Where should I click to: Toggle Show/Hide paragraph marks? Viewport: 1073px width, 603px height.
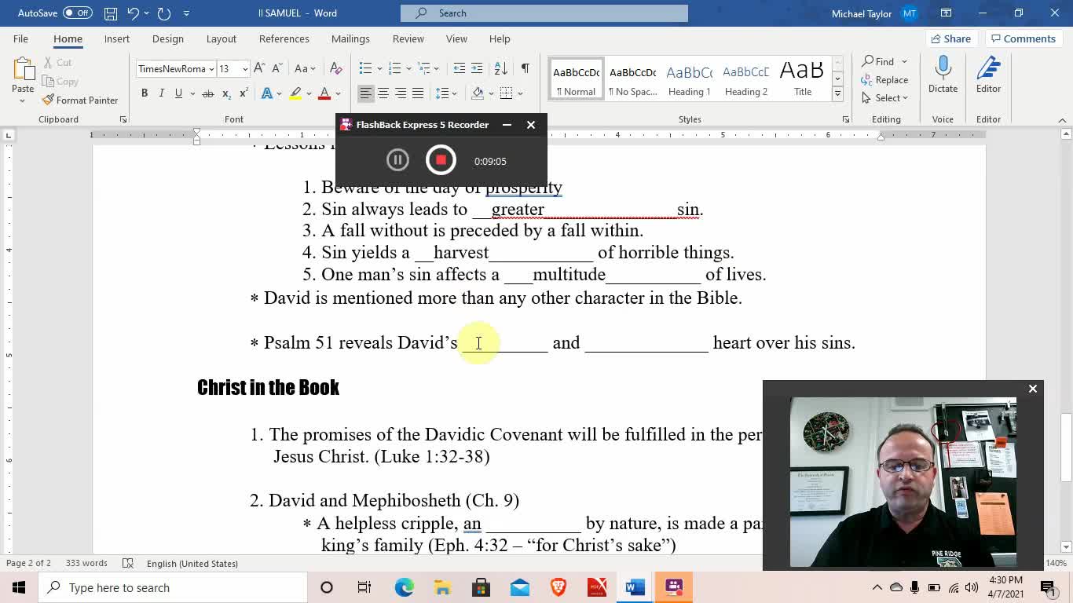click(525, 68)
